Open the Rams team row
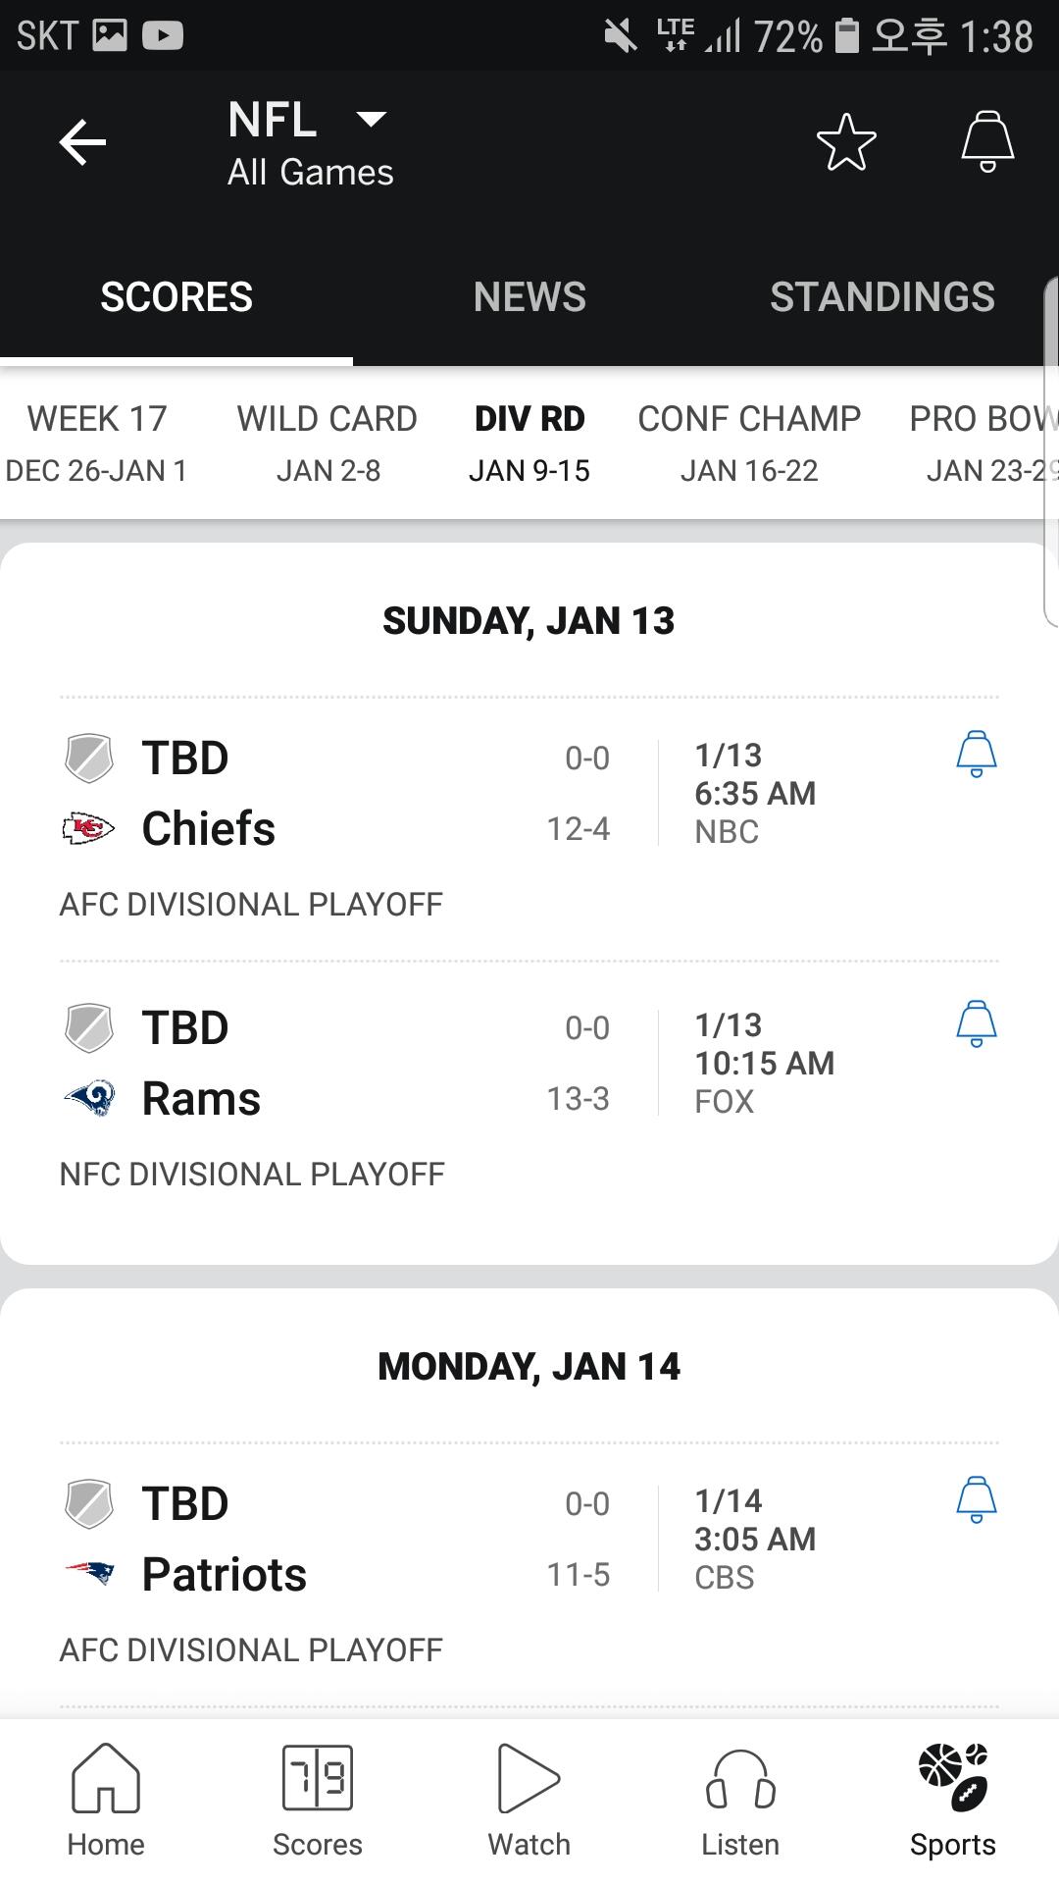Viewport: 1059px width, 1884px height. (201, 1099)
